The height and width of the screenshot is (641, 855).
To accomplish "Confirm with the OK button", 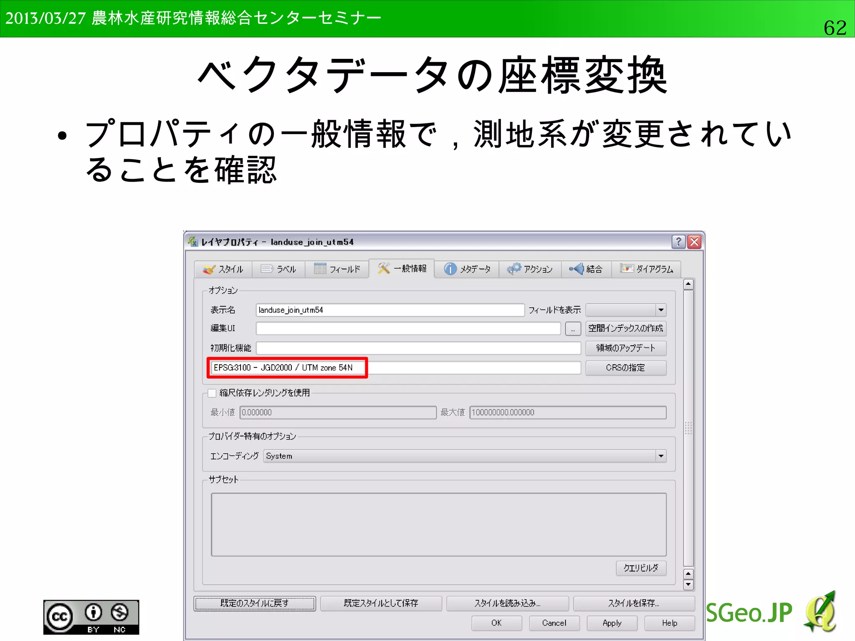I will point(497,623).
